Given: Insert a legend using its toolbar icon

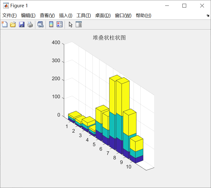Looking at the screenshot, I should (x=59, y=24).
